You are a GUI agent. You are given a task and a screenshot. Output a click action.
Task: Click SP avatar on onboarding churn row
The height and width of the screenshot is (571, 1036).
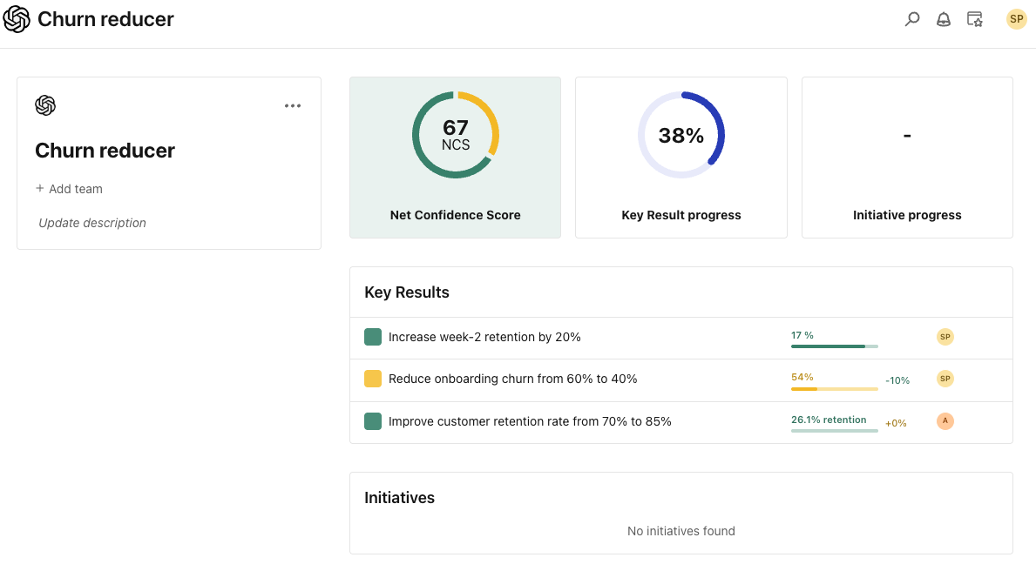(x=945, y=379)
